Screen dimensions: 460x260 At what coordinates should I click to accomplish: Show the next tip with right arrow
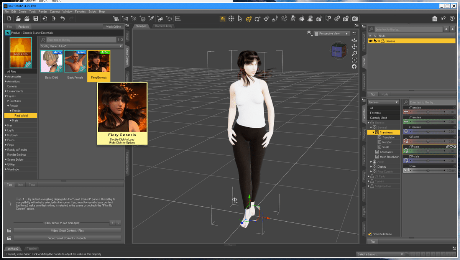coord(118,222)
